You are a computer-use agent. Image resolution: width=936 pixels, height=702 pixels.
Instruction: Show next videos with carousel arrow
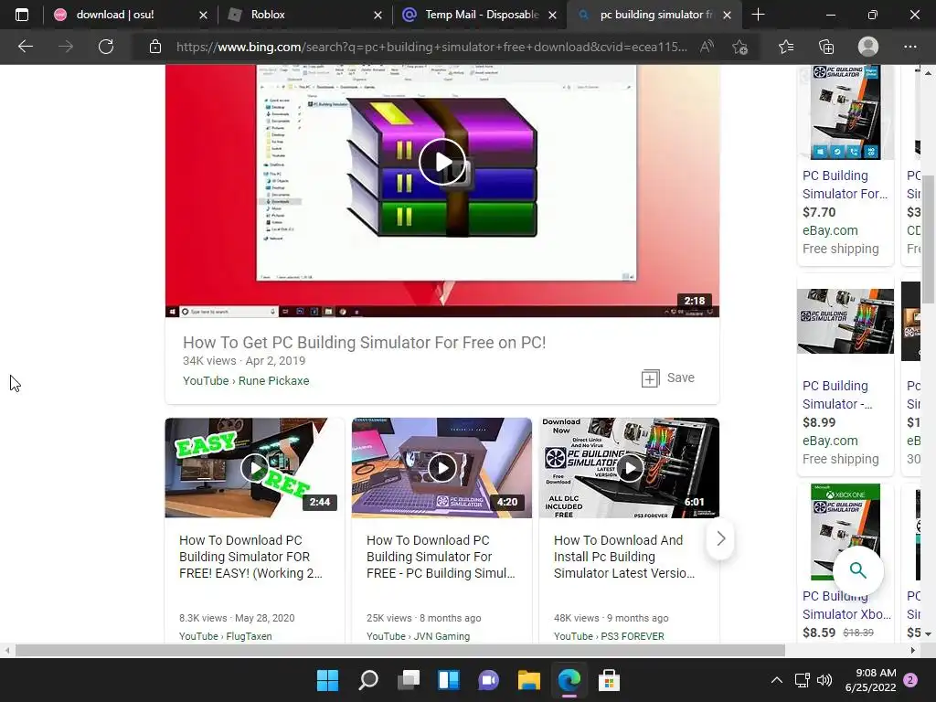pyautogui.click(x=720, y=538)
